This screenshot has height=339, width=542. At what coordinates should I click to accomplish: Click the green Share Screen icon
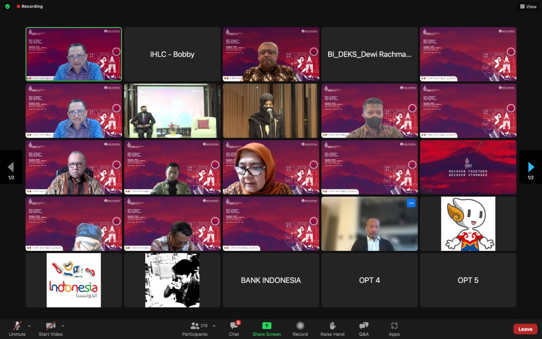(x=267, y=326)
